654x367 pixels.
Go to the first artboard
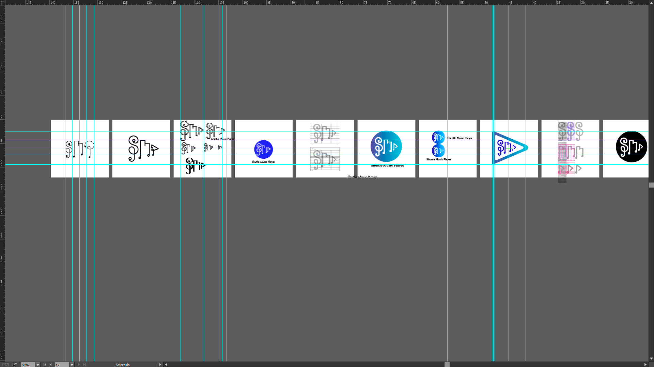45,365
